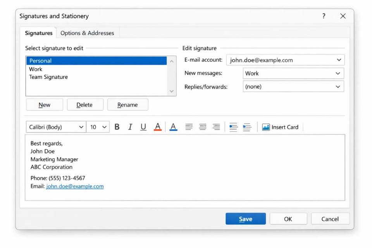Rename the selected signature
This screenshot has width=372, height=248.
(127, 105)
